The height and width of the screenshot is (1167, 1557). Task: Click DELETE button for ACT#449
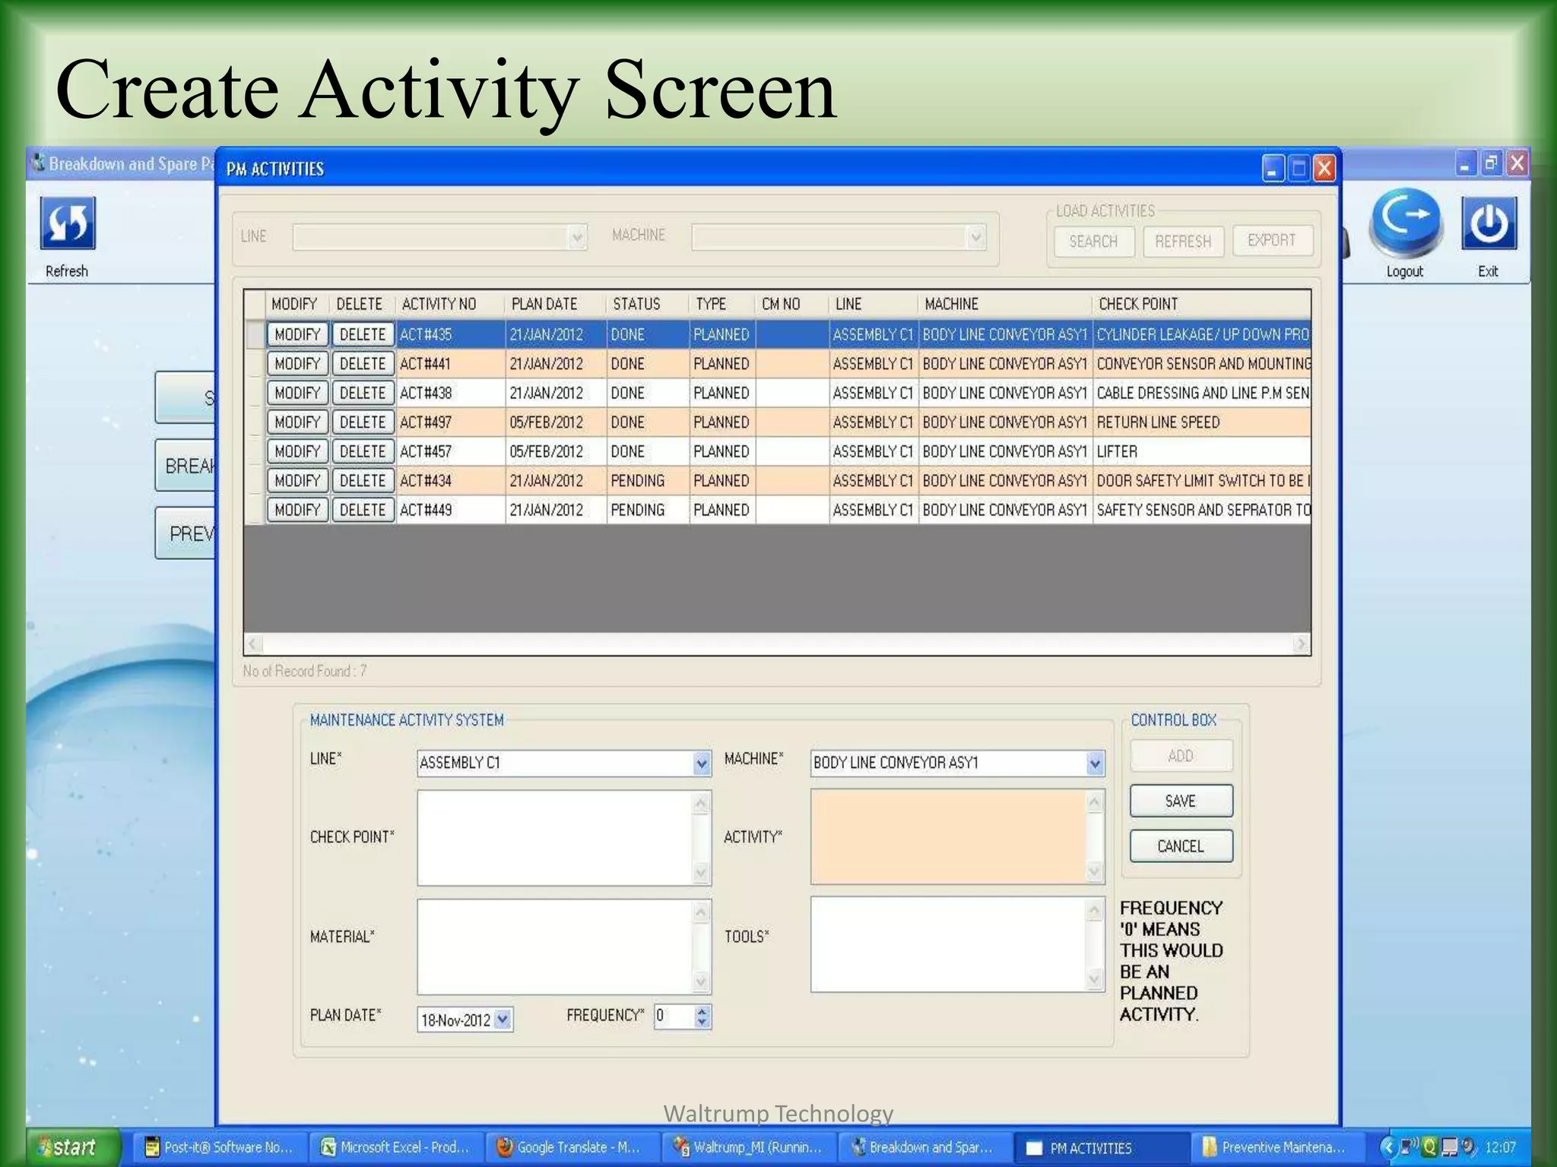[363, 510]
